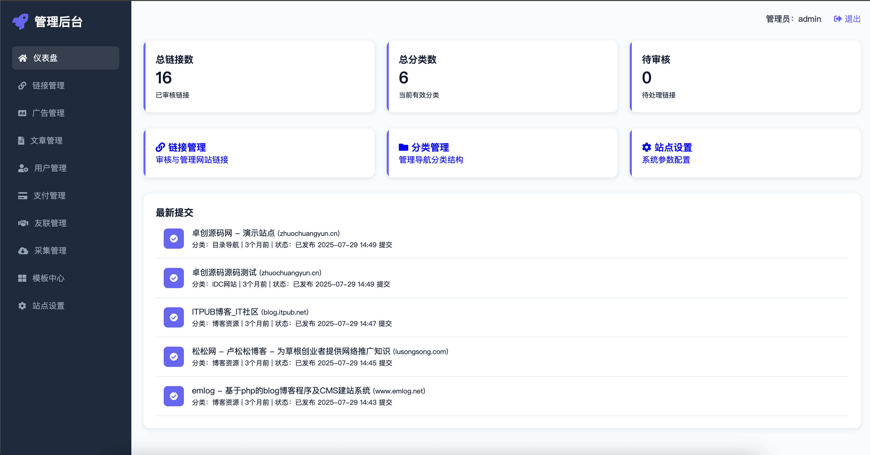Click the 模板中心 grid icon
The image size is (870, 455).
pyautogui.click(x=22, y=278)
